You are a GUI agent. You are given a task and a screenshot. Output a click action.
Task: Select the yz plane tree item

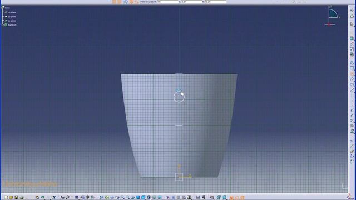click(12, 17)
